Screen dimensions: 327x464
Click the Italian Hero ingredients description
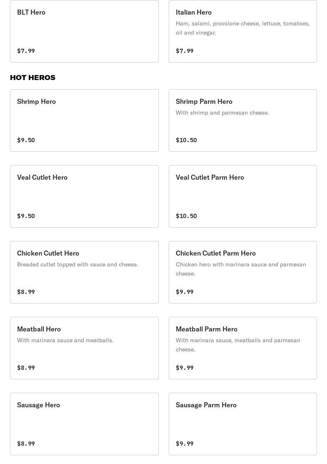(x=242, y=28)
